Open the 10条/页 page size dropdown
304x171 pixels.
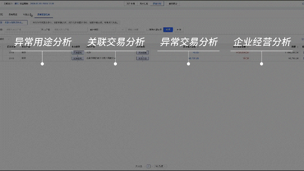[161, 166]
